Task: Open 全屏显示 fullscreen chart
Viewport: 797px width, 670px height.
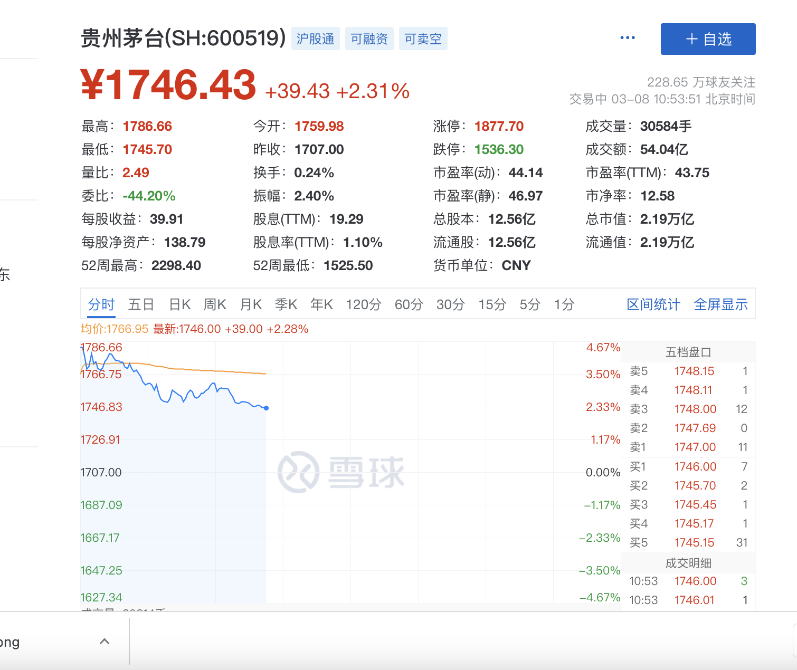Action: coord(720,304)
